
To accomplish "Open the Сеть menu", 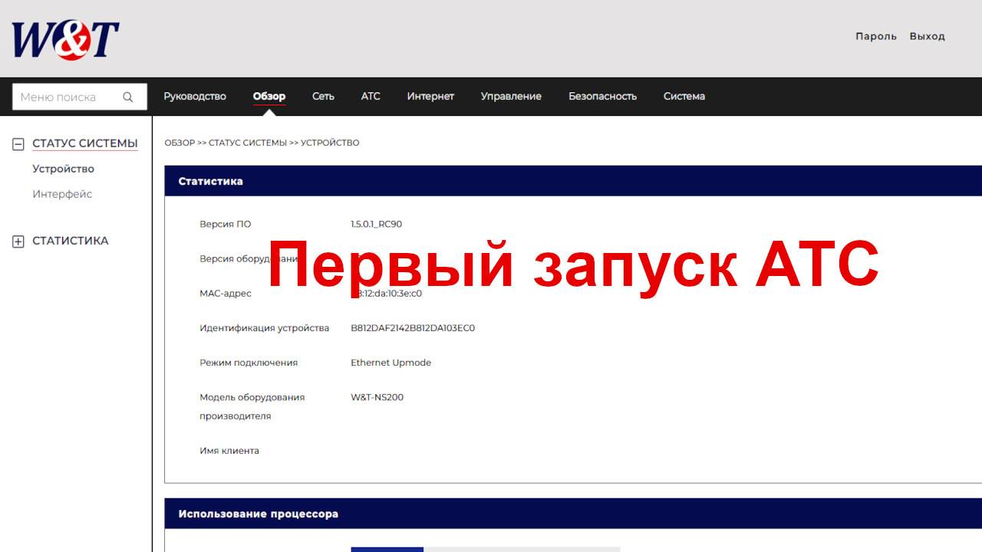I will (x=323, y=97).
